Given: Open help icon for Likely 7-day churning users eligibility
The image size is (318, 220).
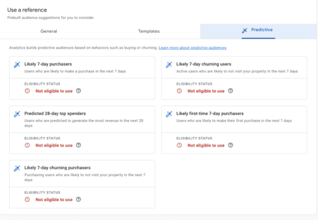Looking at the screenshot, I should (230, 91).
